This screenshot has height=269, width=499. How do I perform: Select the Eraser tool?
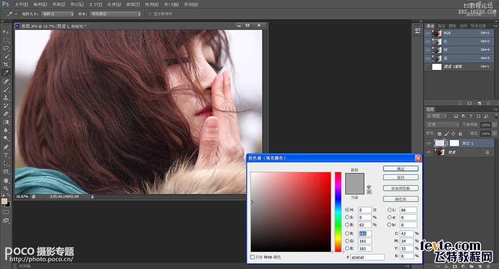coord(6,114)
